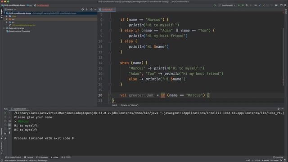Click the project name breadcrumb in navigation bar

(x=13, y=5)
